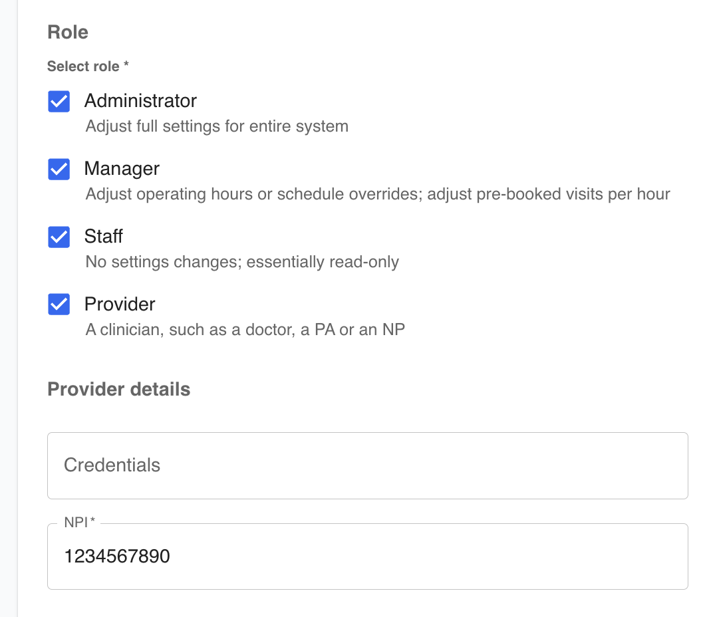Click the Role section heading
705x617 pixels.
68,33
